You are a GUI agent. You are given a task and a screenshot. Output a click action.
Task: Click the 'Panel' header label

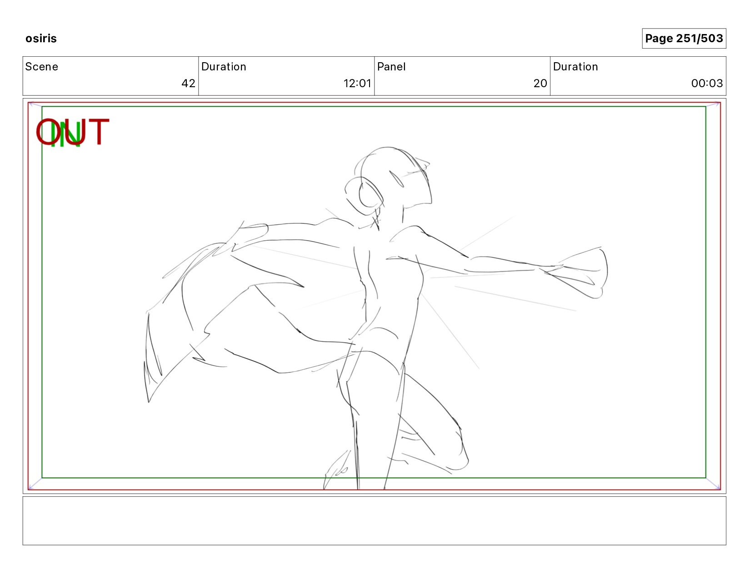pyautogui.click(x=391, y=67)
